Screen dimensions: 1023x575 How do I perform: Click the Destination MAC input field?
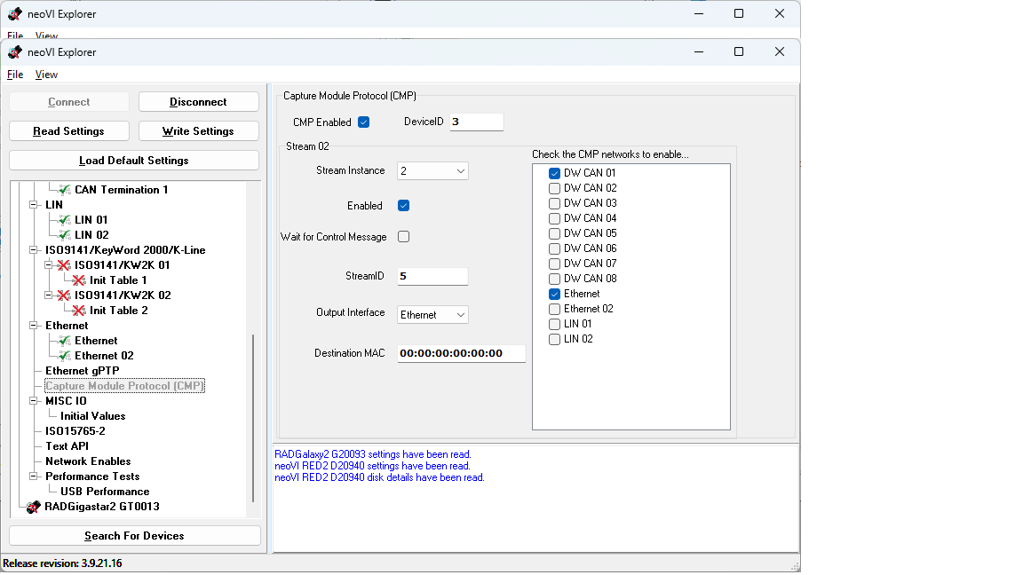tap(460, 353)
